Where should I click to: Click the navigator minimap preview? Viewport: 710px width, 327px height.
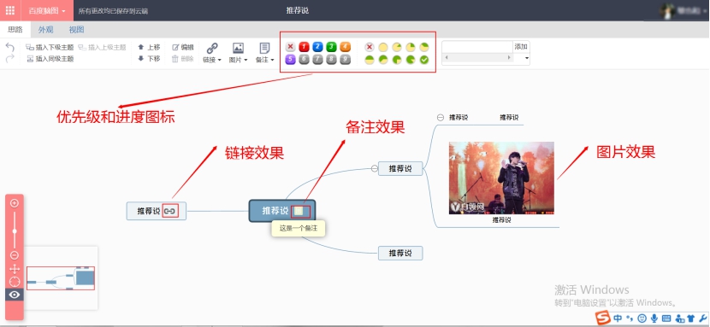[x=61, y=278]
